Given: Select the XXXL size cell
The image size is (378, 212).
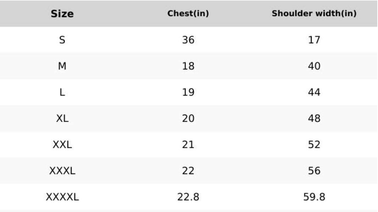Looking at the screenshot, I should [x=62, y=171].
